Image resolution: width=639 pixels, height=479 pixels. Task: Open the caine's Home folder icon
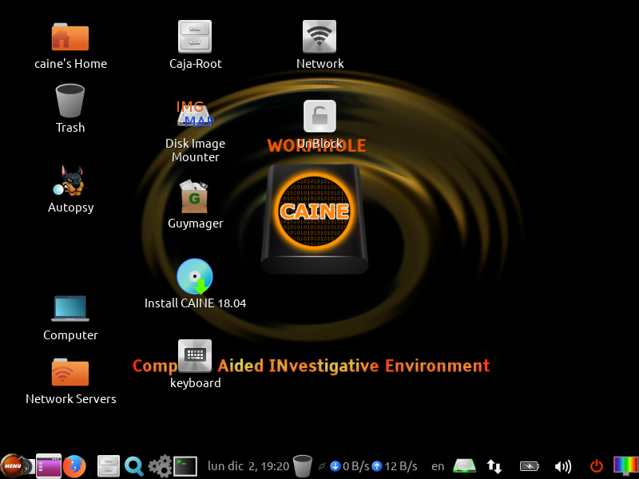pos(70,37)
